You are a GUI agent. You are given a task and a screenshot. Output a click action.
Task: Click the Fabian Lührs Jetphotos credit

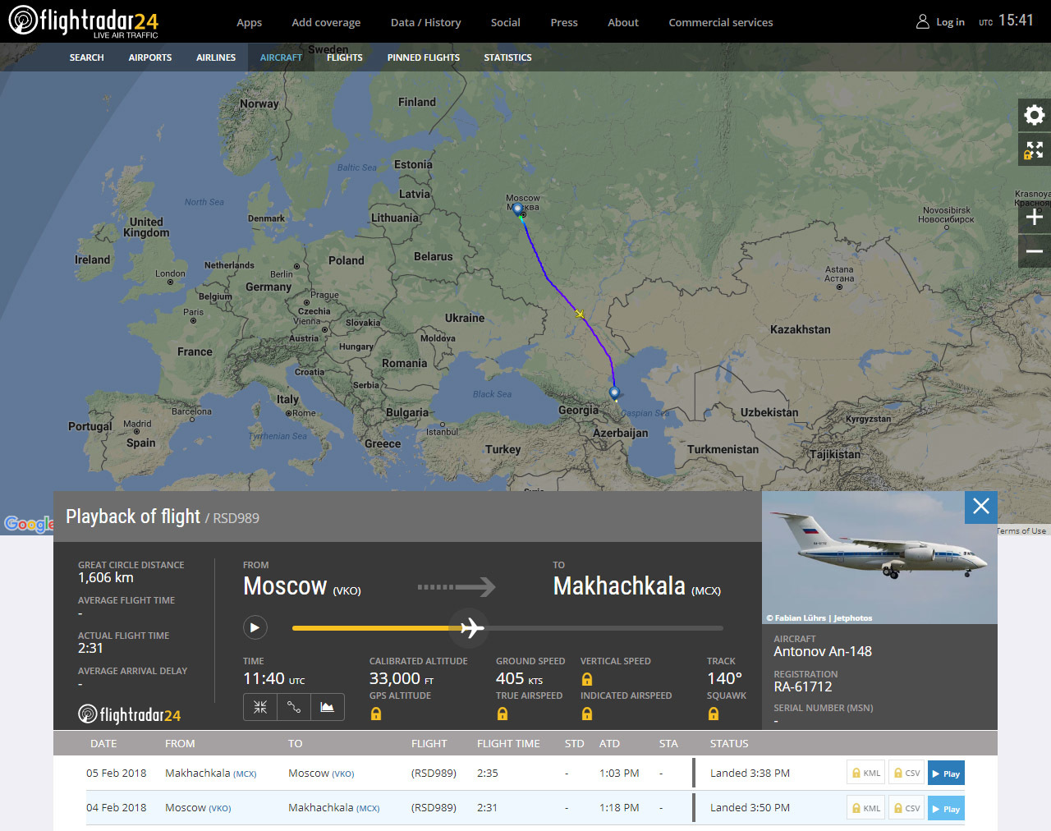pyautogui.click(x=819, y=618)
